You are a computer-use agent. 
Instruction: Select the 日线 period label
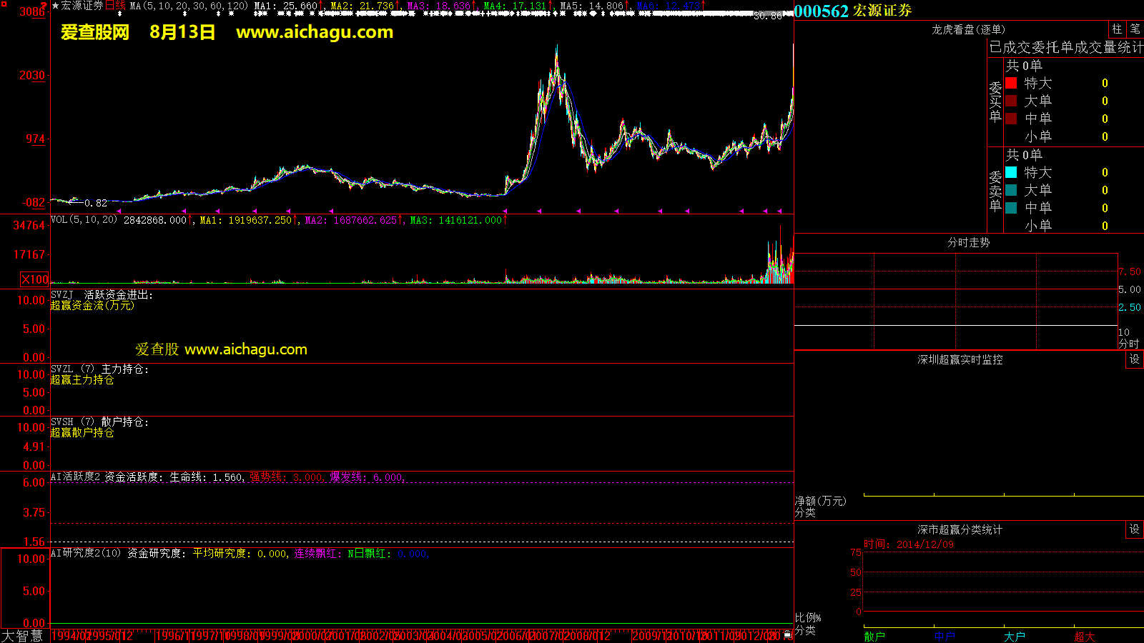click(x=115, y=6)
